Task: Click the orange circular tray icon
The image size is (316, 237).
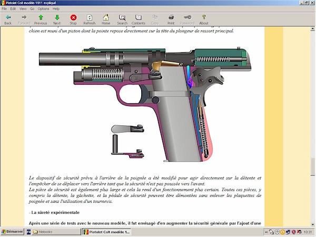Action: tap(282, 232)
